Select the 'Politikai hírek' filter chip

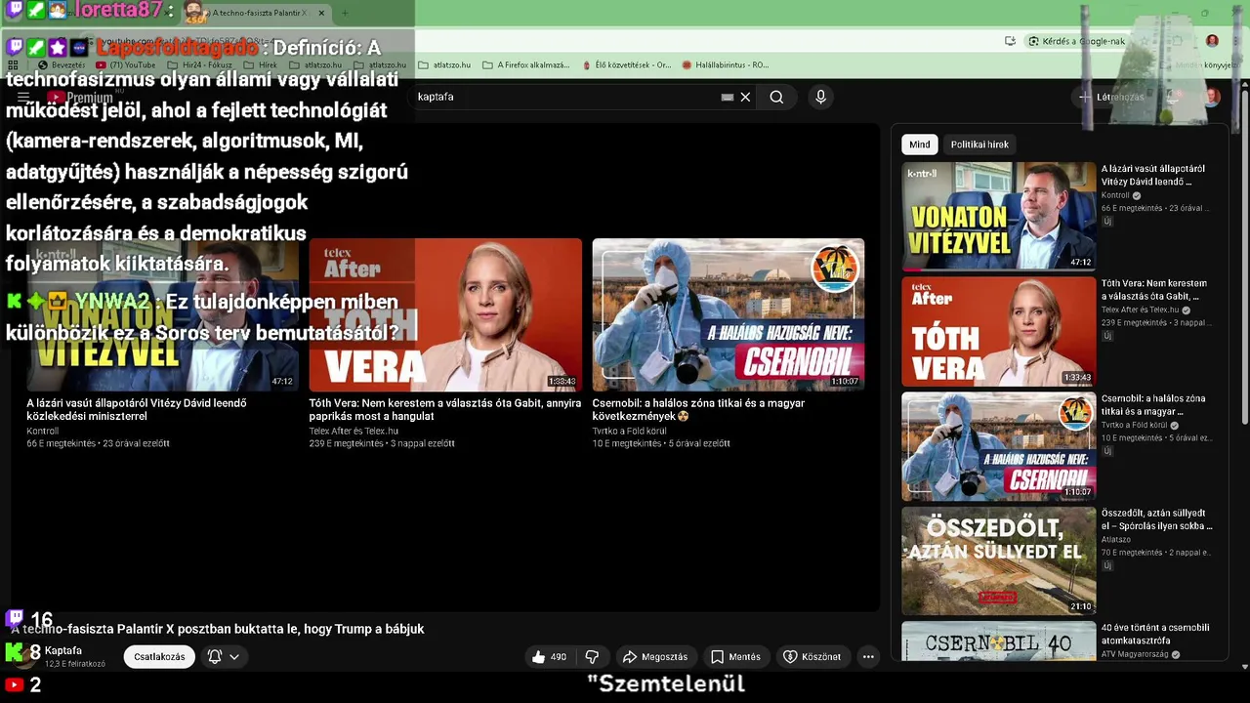pos(979,145)
